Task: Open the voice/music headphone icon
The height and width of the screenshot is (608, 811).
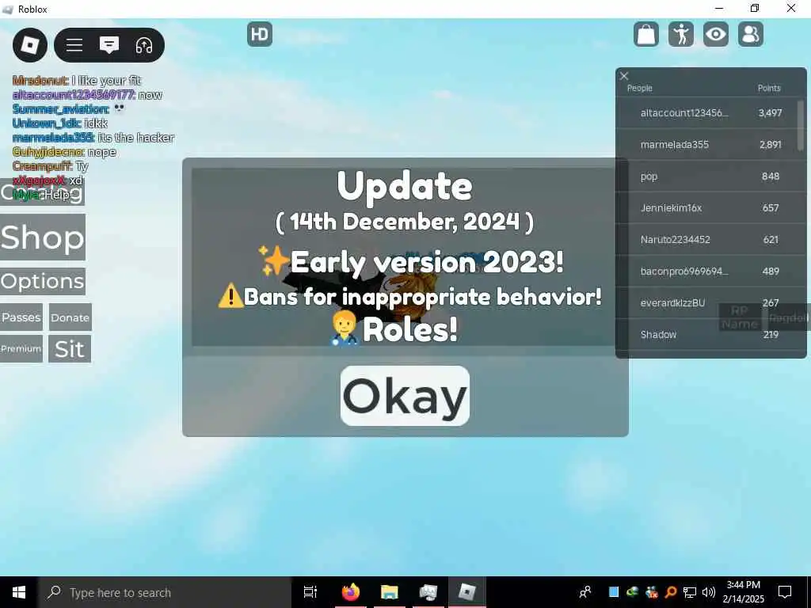Action: [x=144, y=45]
